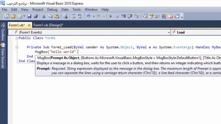Comment out the selected lines icon
Image resolution: width=221 pixels, height=124 pixels.
coord(74,16)
